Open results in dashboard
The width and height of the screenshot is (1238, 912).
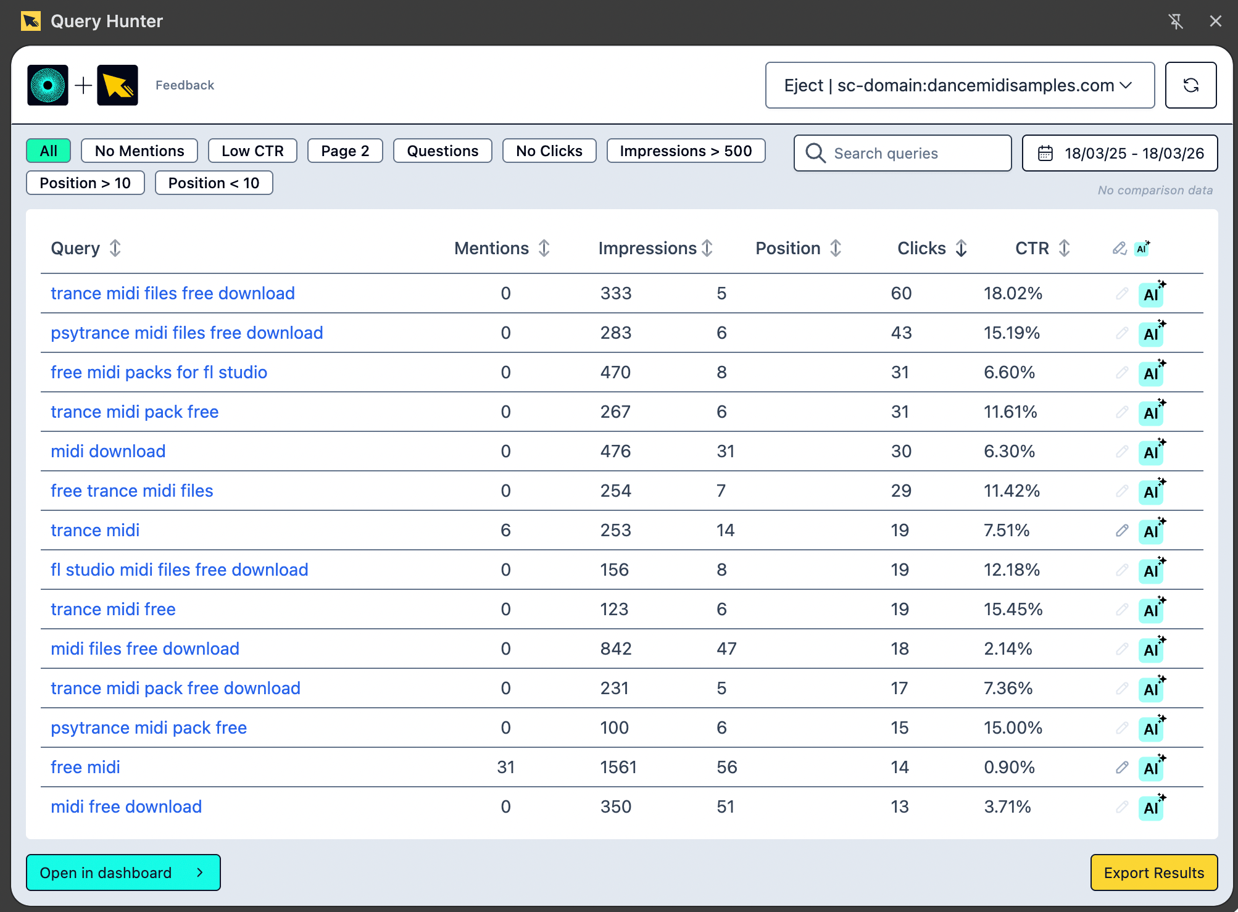[123, 873]
